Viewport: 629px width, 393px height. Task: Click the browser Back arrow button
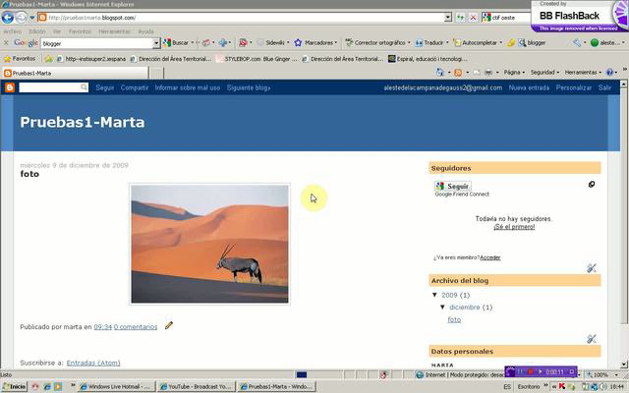8,18
